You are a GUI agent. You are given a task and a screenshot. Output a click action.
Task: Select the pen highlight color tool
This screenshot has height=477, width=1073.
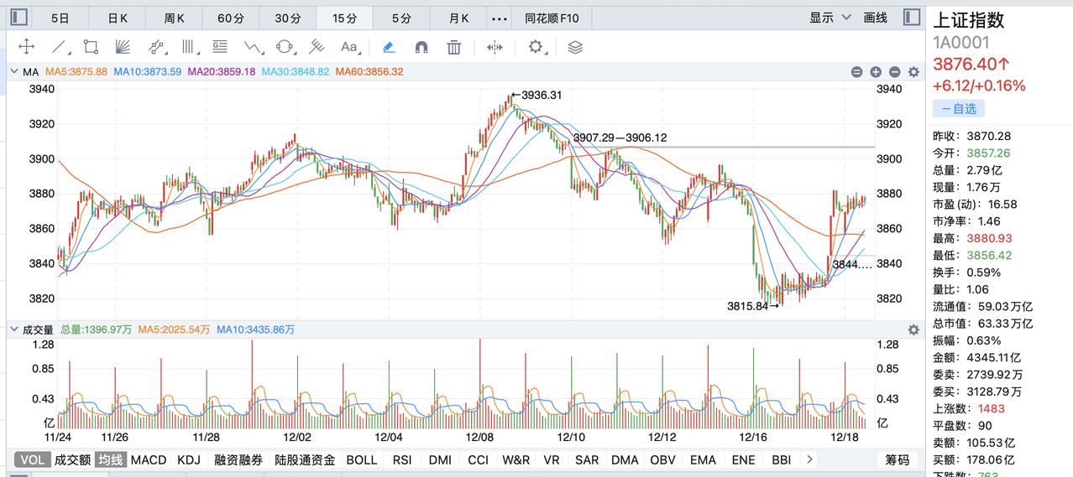point(389,47)
